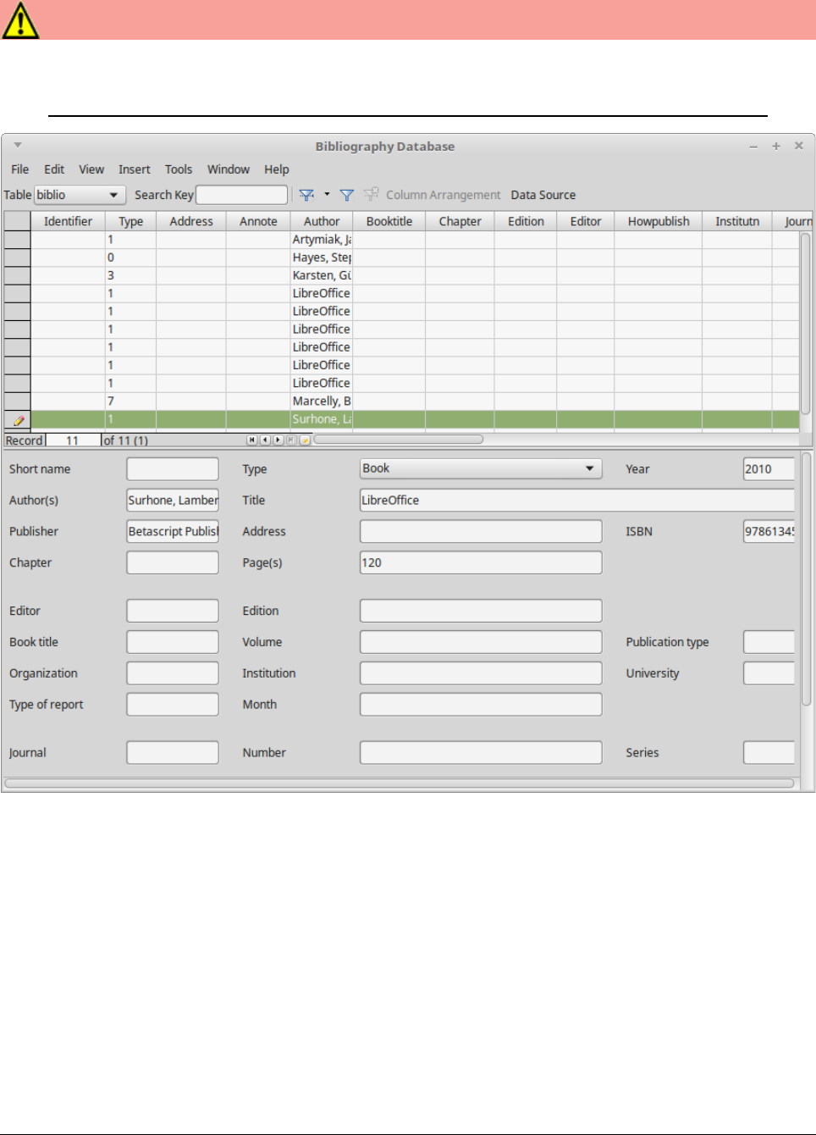Viewport: 816px width, 1135px height.
Task: Open the Window menu
Action: click(x=229, y=169)
